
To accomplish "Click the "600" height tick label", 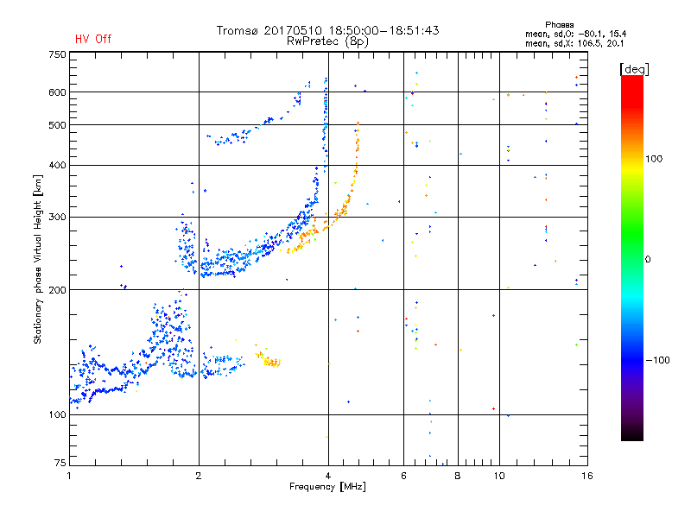I will [57, 92].
